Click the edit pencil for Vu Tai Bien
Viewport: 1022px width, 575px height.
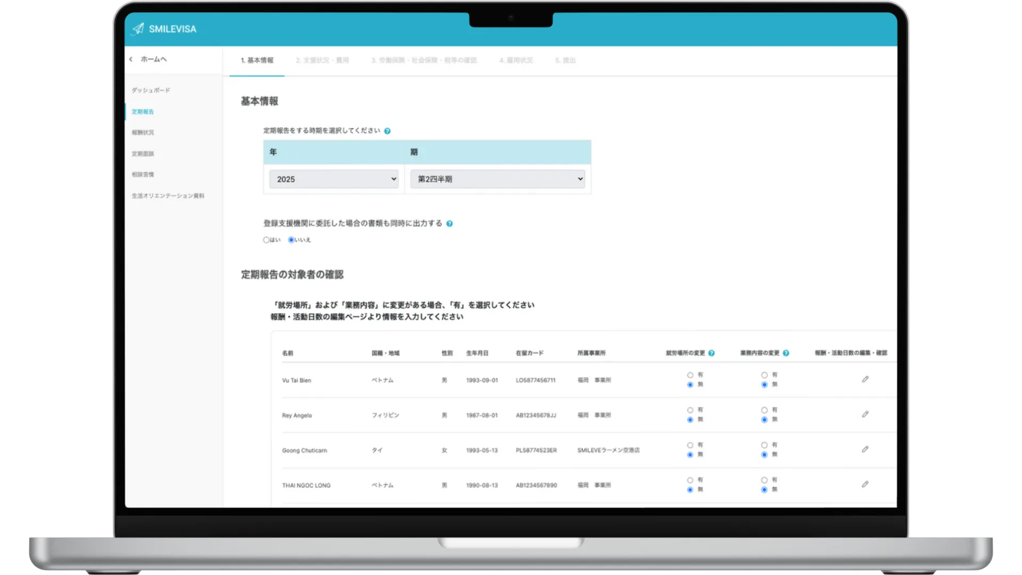[x=865, y=379]
